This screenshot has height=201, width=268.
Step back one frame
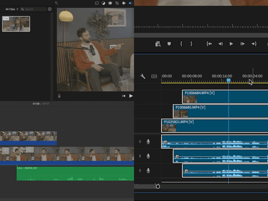point(220,44)
